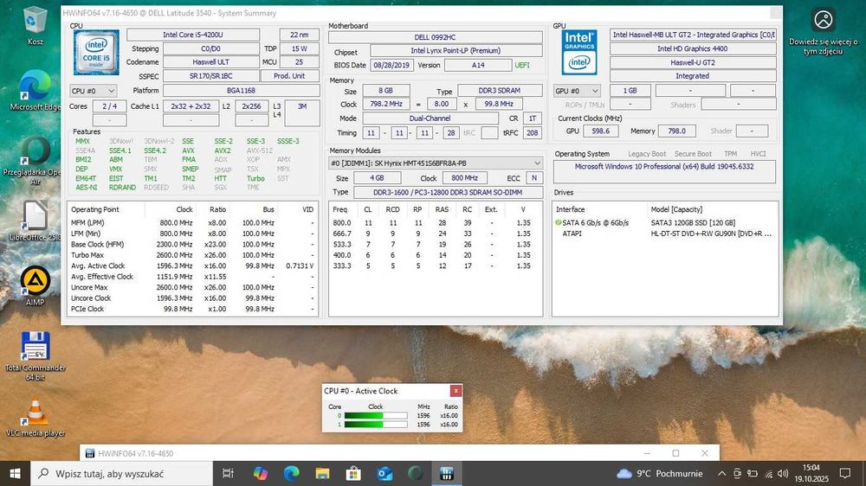Image resolution: width=866 pixels, height=486 pixels.
Task: Click the weather 9°C Pochmurnie widget
Action: [659, 473]
